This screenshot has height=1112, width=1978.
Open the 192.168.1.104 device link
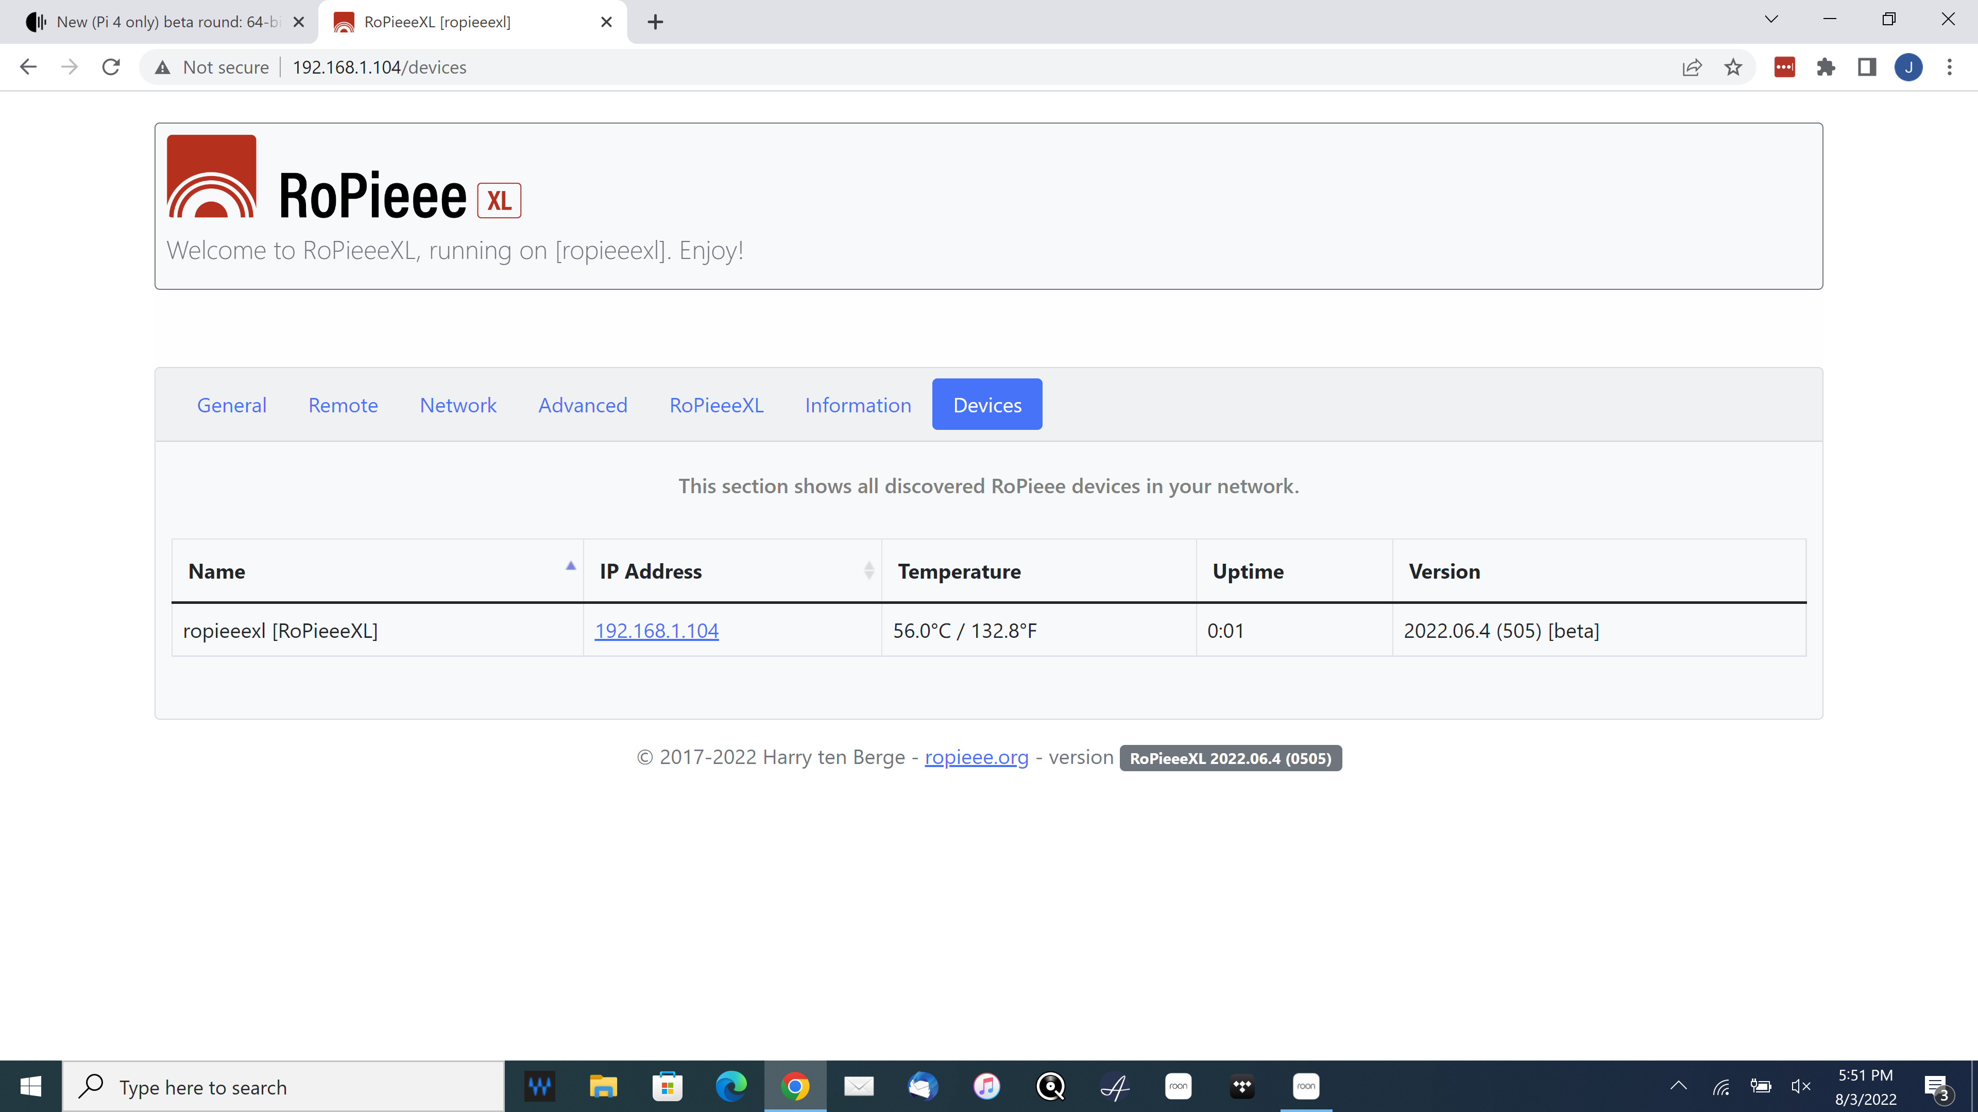[657, 630]
